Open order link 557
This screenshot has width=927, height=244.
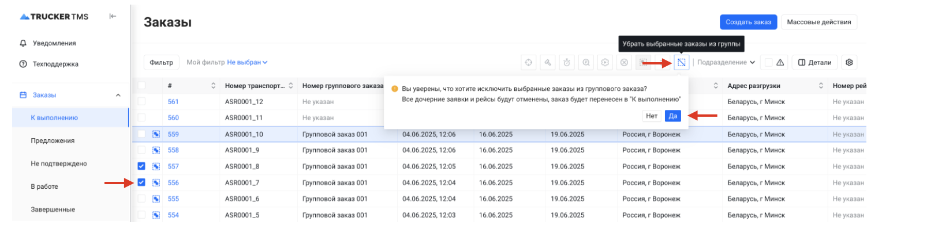[173, 166]
